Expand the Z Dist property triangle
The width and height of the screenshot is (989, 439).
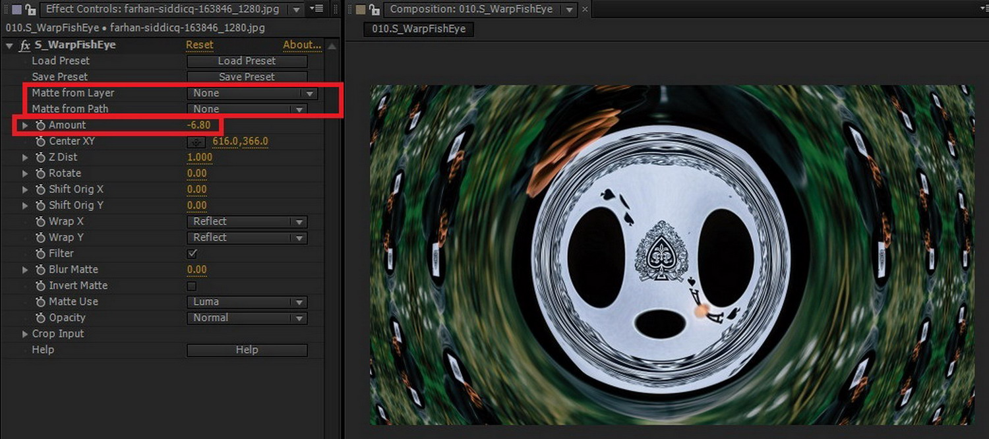tap(25, 158)
